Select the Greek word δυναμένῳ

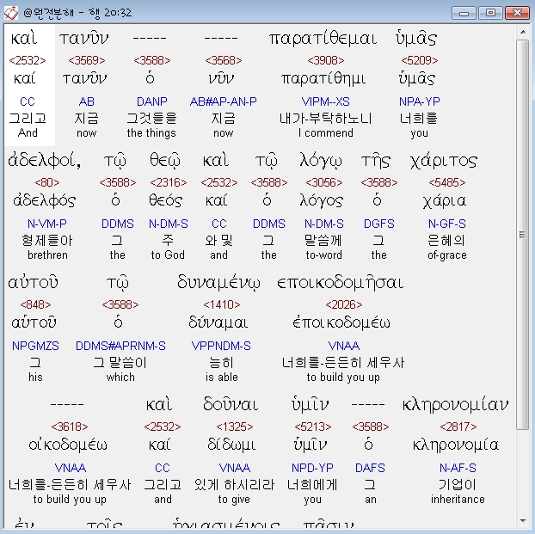pyautogui.click(x=218, y=283)
